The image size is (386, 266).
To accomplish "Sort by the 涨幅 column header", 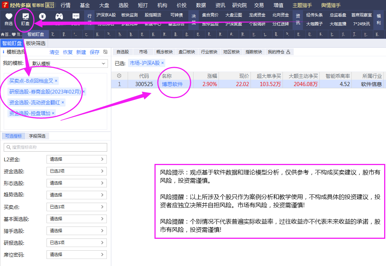I will coord(212,76).
